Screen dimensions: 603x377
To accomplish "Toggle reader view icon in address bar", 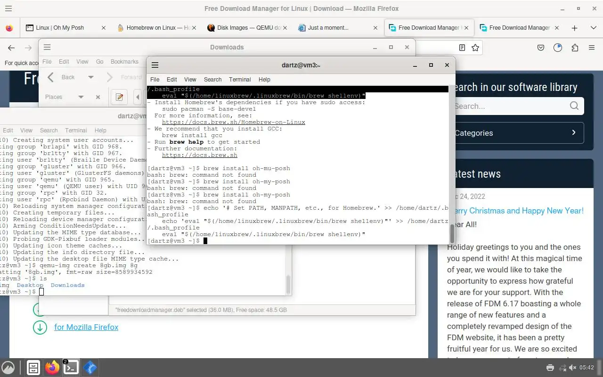I will click(x=462, y=48).
